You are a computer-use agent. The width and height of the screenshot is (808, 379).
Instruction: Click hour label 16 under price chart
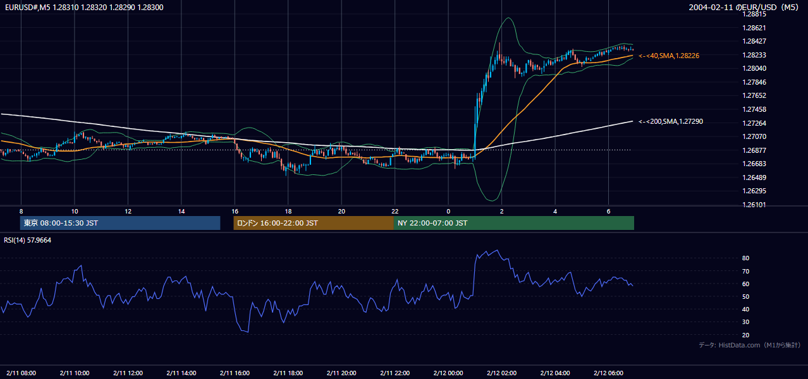coord(235,211)
